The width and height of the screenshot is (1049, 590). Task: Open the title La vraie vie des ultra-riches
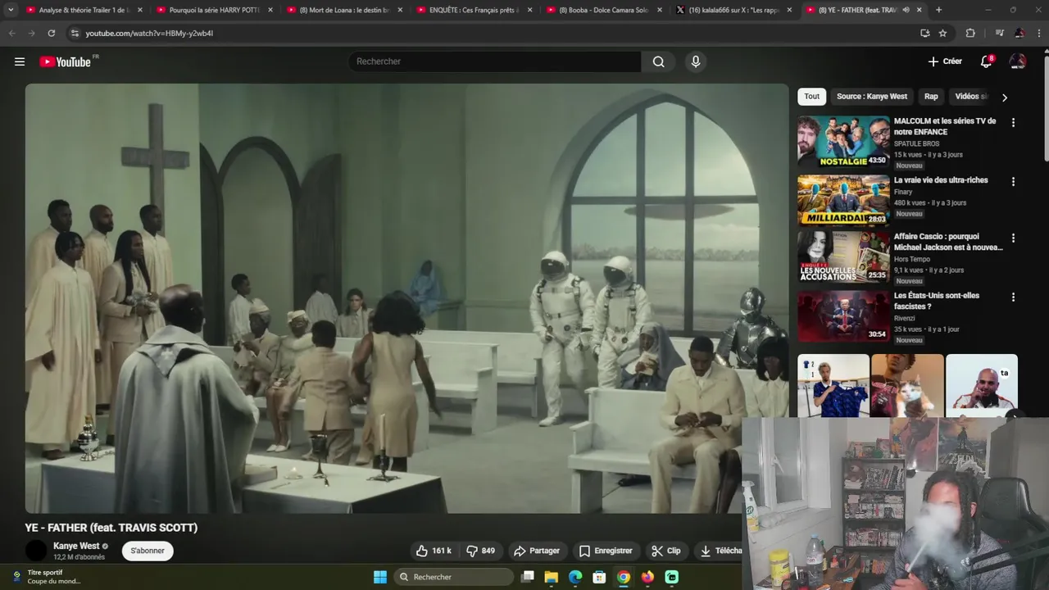tap(941, 180)
